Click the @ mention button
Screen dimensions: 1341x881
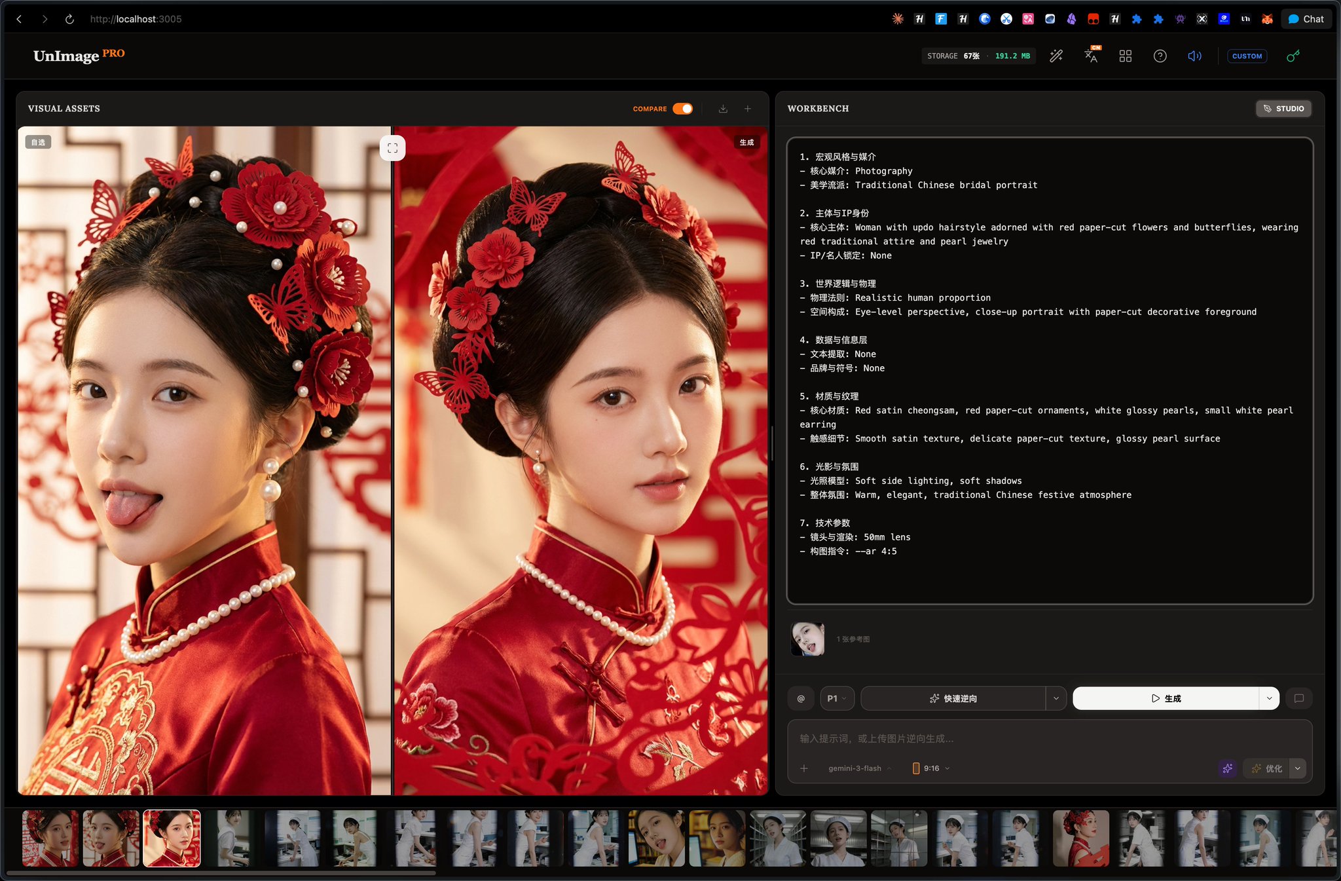801,698
